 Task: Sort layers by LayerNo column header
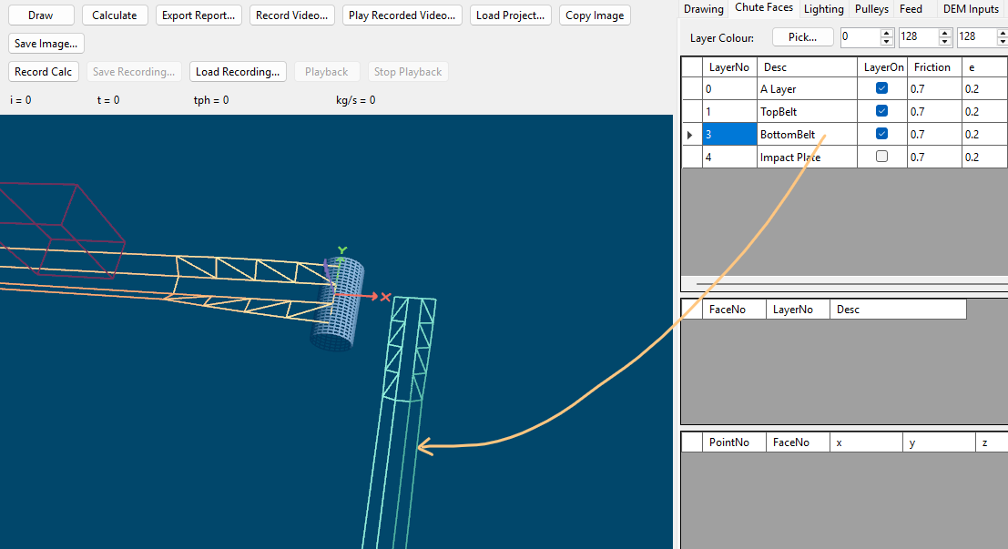[x=729, y=66]
